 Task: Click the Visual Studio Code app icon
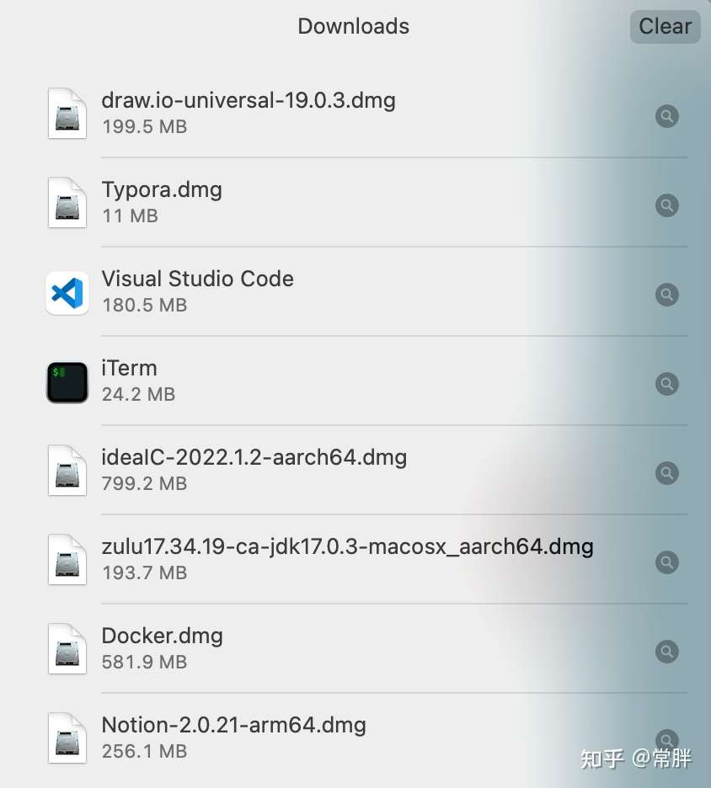click(67, 295)
